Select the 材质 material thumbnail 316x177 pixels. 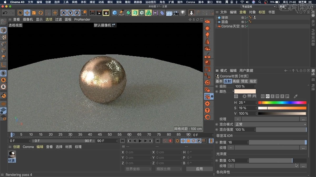coord(12,156)
